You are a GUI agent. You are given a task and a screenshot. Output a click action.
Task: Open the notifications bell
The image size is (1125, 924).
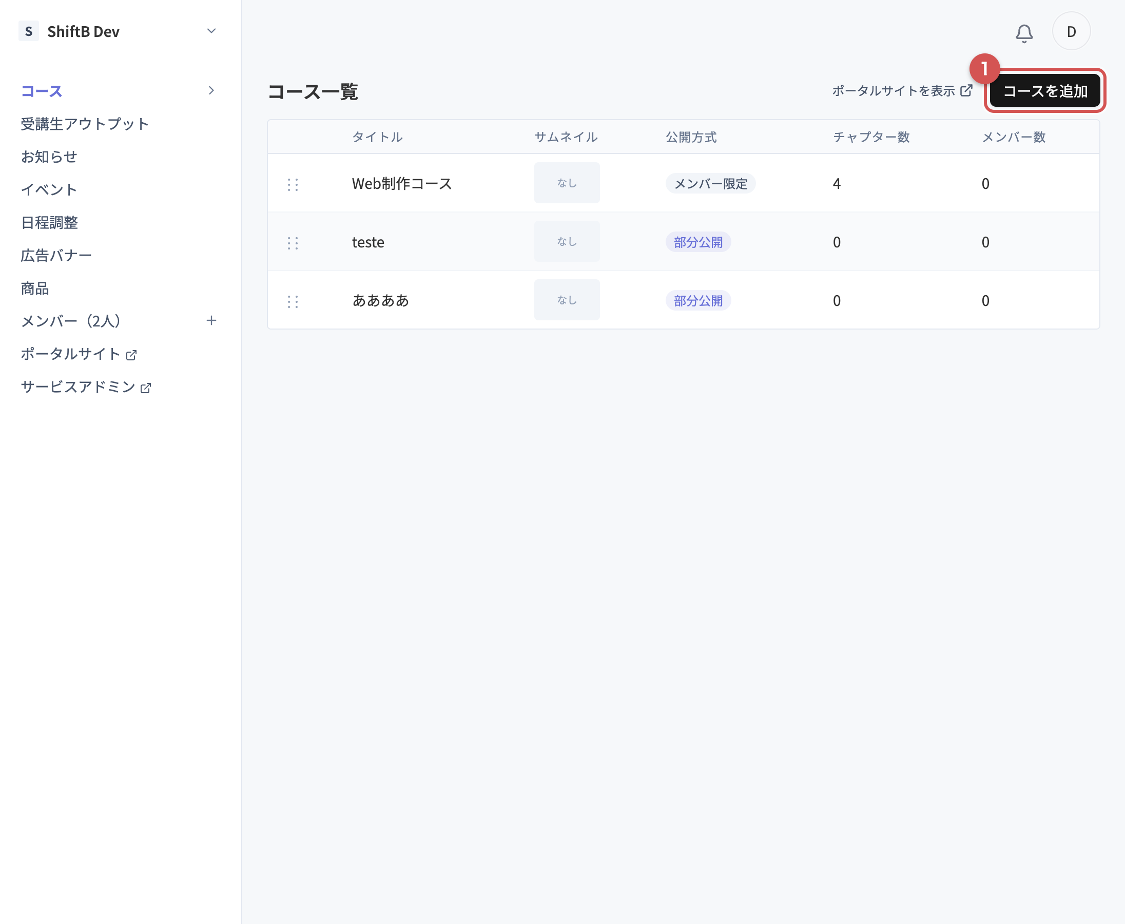1023,32
